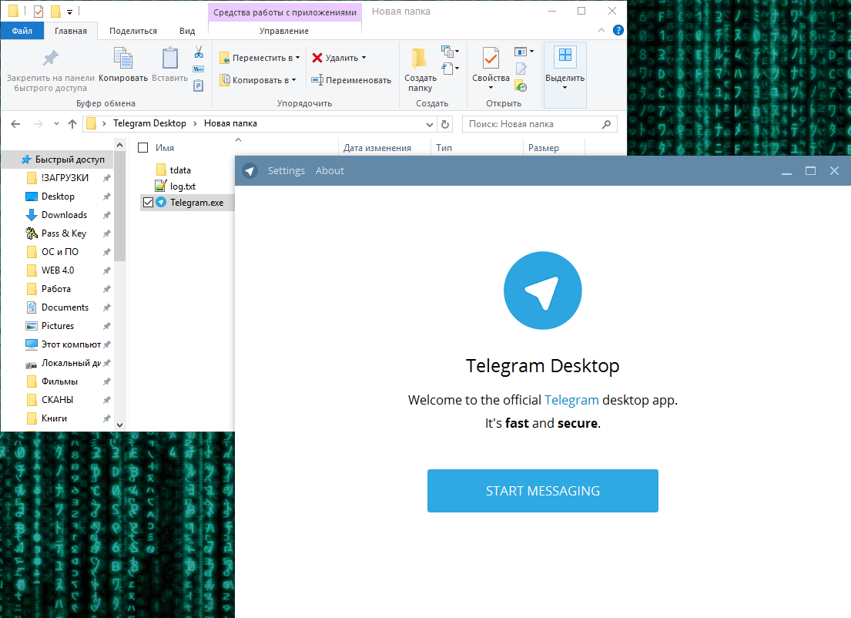Open the Файл menu tab
The width and height of the screenshot is (851, 618).
point(22,31)
